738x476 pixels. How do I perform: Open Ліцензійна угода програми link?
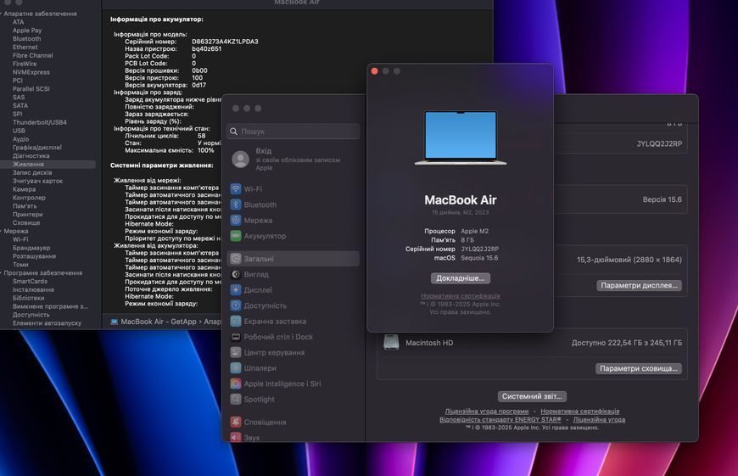(x=487, y=411)
